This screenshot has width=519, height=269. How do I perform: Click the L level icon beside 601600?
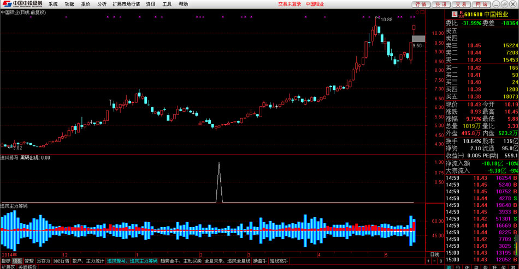click(x=455, y=14)
